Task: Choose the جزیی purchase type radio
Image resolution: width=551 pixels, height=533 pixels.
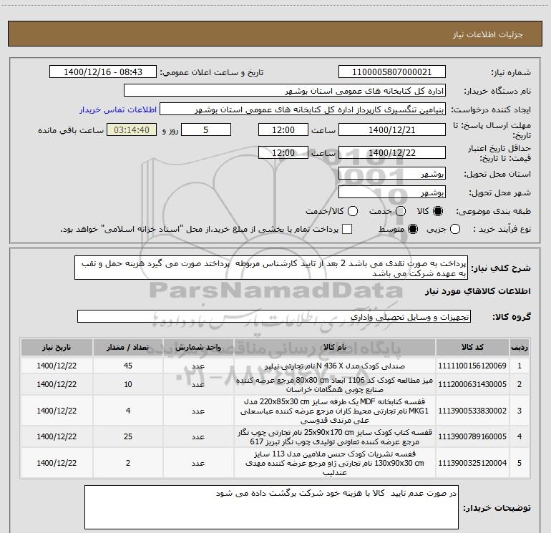Action: (x=455, y=229)
